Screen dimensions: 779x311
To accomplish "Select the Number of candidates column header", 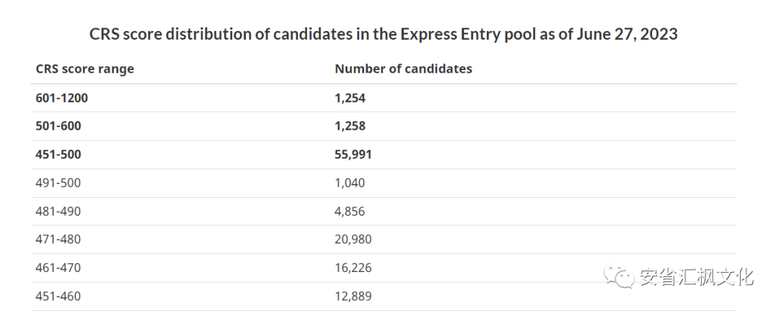I will [x=403, y=69].
